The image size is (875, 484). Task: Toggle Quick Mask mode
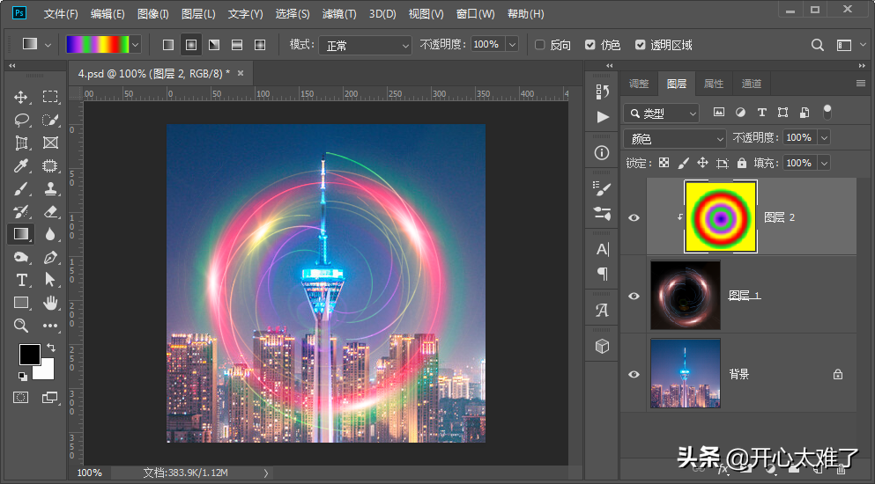pos(20,398)
